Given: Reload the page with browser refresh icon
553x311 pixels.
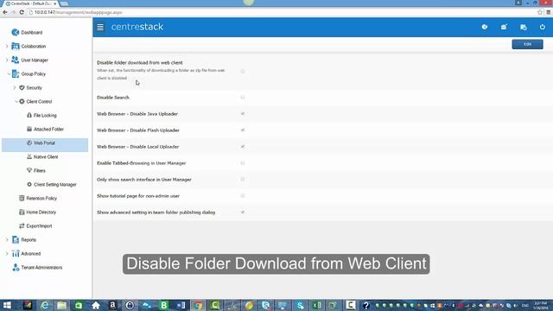Looking at the screenshot, I should point(22,12).
